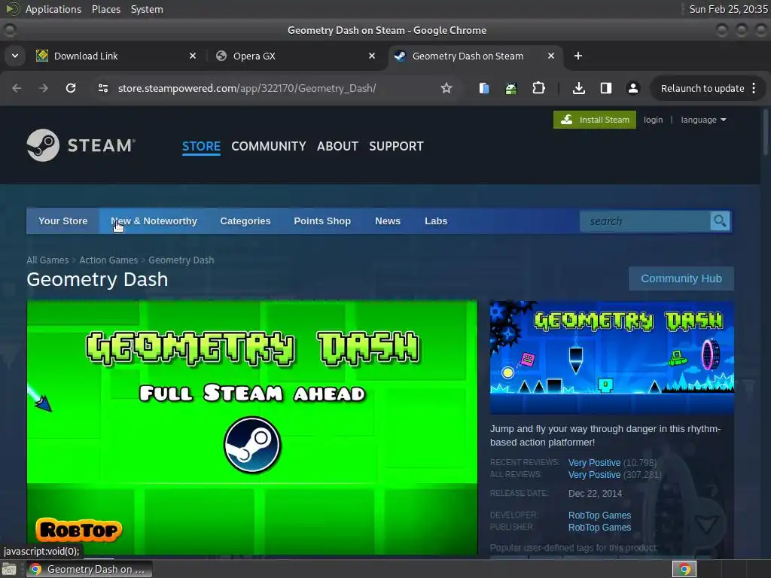
Task: Open the STORE menu
Action: (201, 146)
